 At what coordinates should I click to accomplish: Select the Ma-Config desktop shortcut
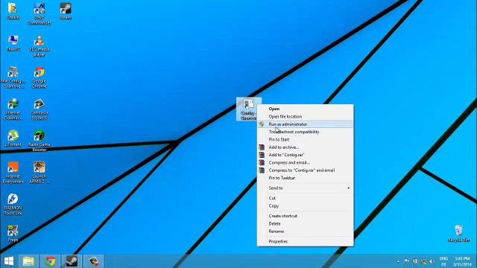(x=13, y=77)
